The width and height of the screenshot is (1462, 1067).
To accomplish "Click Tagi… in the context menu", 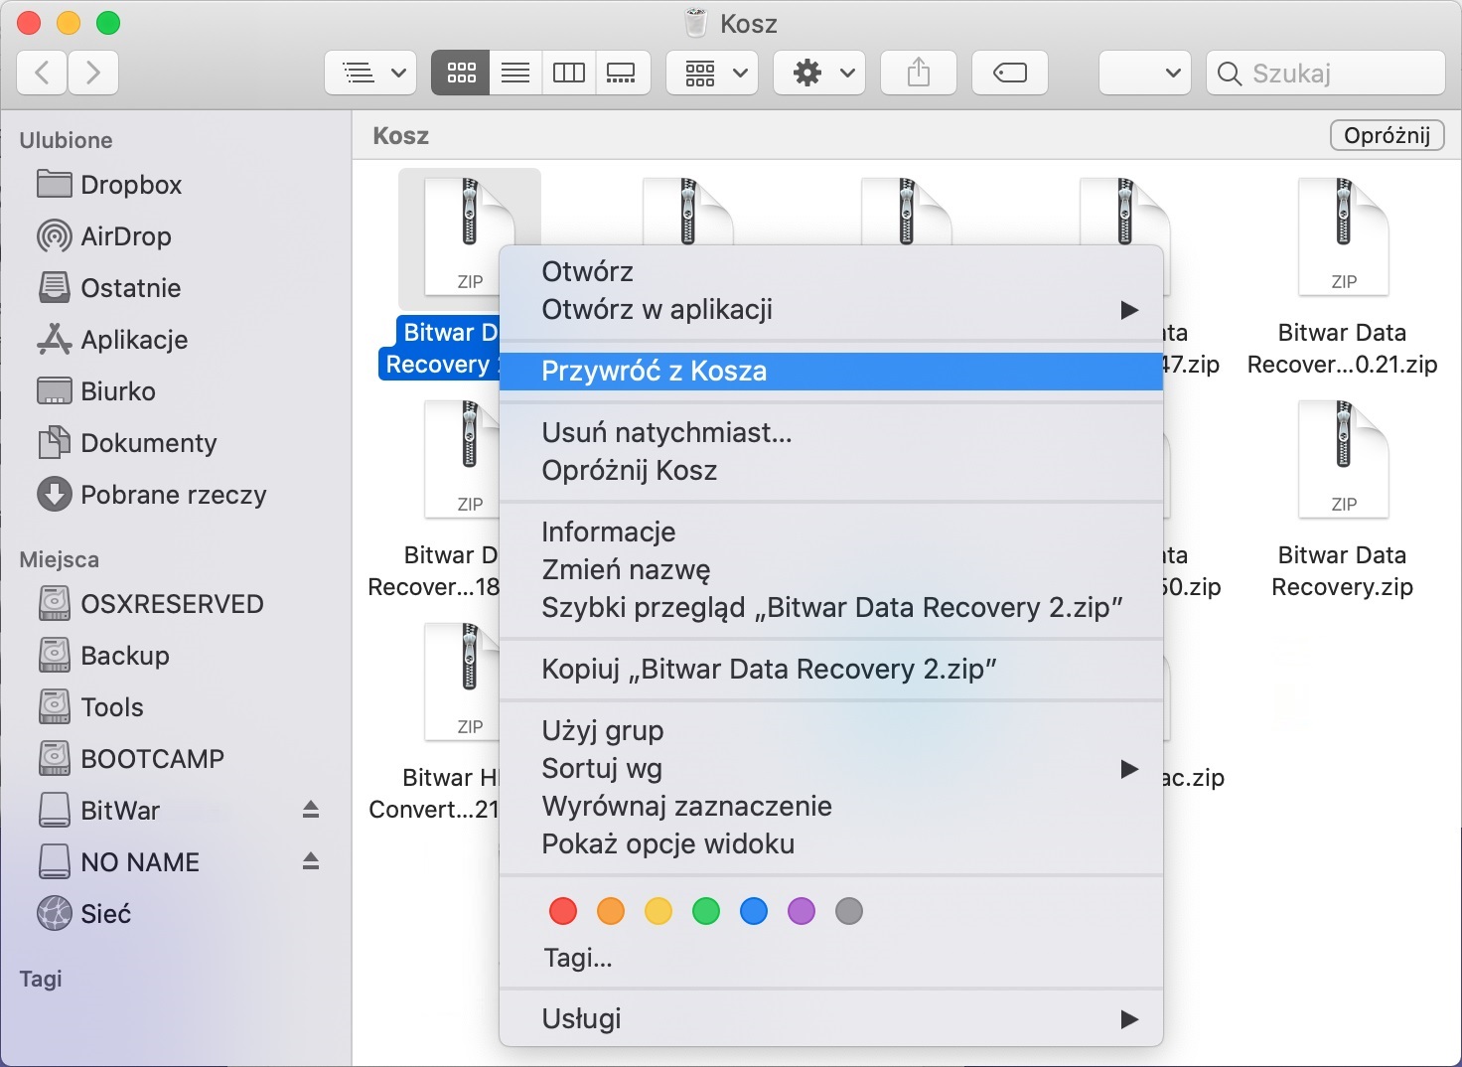I will 578,958.
